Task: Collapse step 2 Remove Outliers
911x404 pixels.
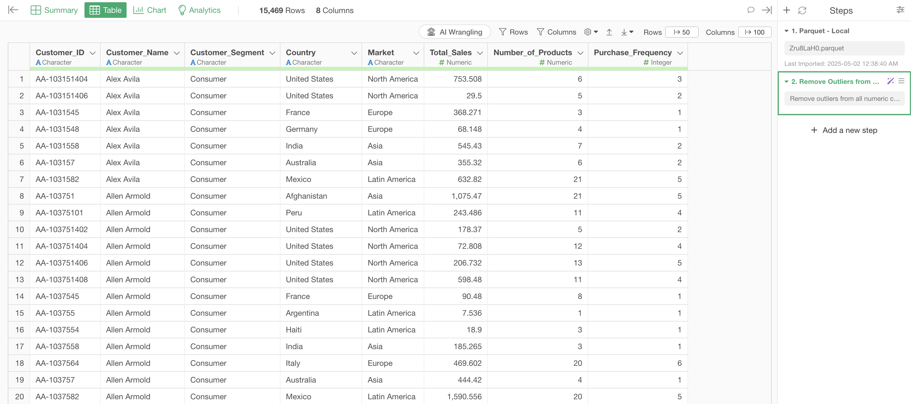Action: (786, 82)
